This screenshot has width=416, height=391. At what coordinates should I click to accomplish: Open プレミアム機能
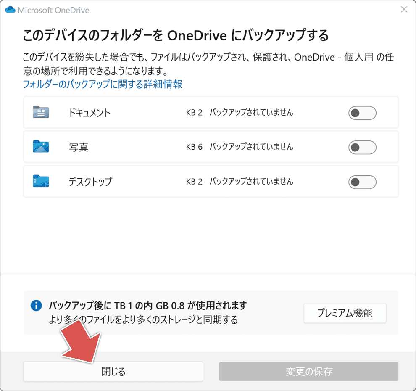pos(345,313)
